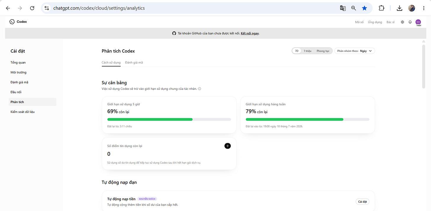Click the GitHub logo in banner
The height and width of the screenshot is (211, 431).
pyautogui.click(x=174, y=33)
